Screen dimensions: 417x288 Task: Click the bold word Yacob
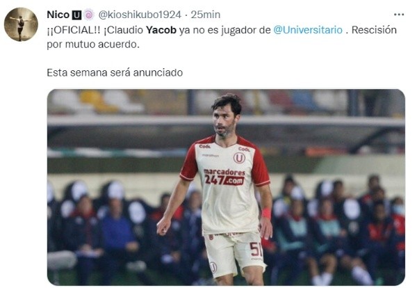pos(161,30)
